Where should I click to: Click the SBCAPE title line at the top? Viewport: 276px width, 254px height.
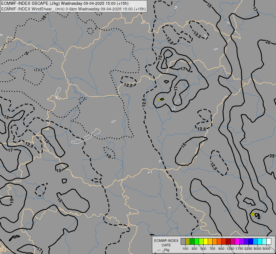65,3
